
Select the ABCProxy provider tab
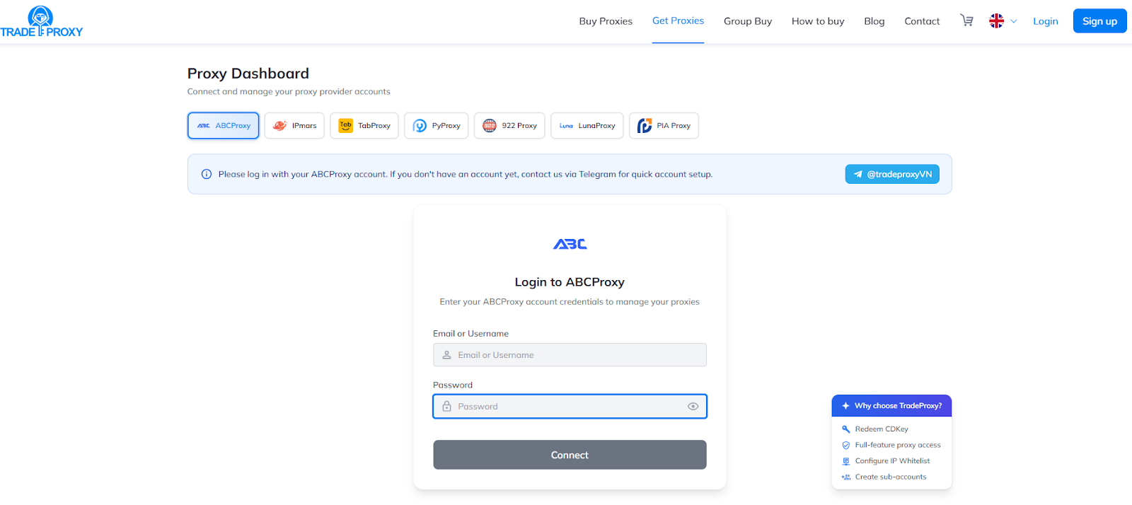pyautogui.click(x=224, y=126)
